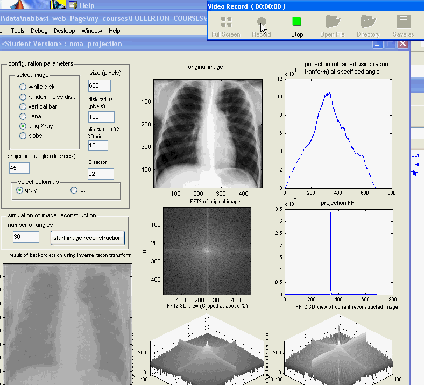Viewport: 424px width, 385px height.
Task: Select the blobs image option
Action: tap(23, 136)
